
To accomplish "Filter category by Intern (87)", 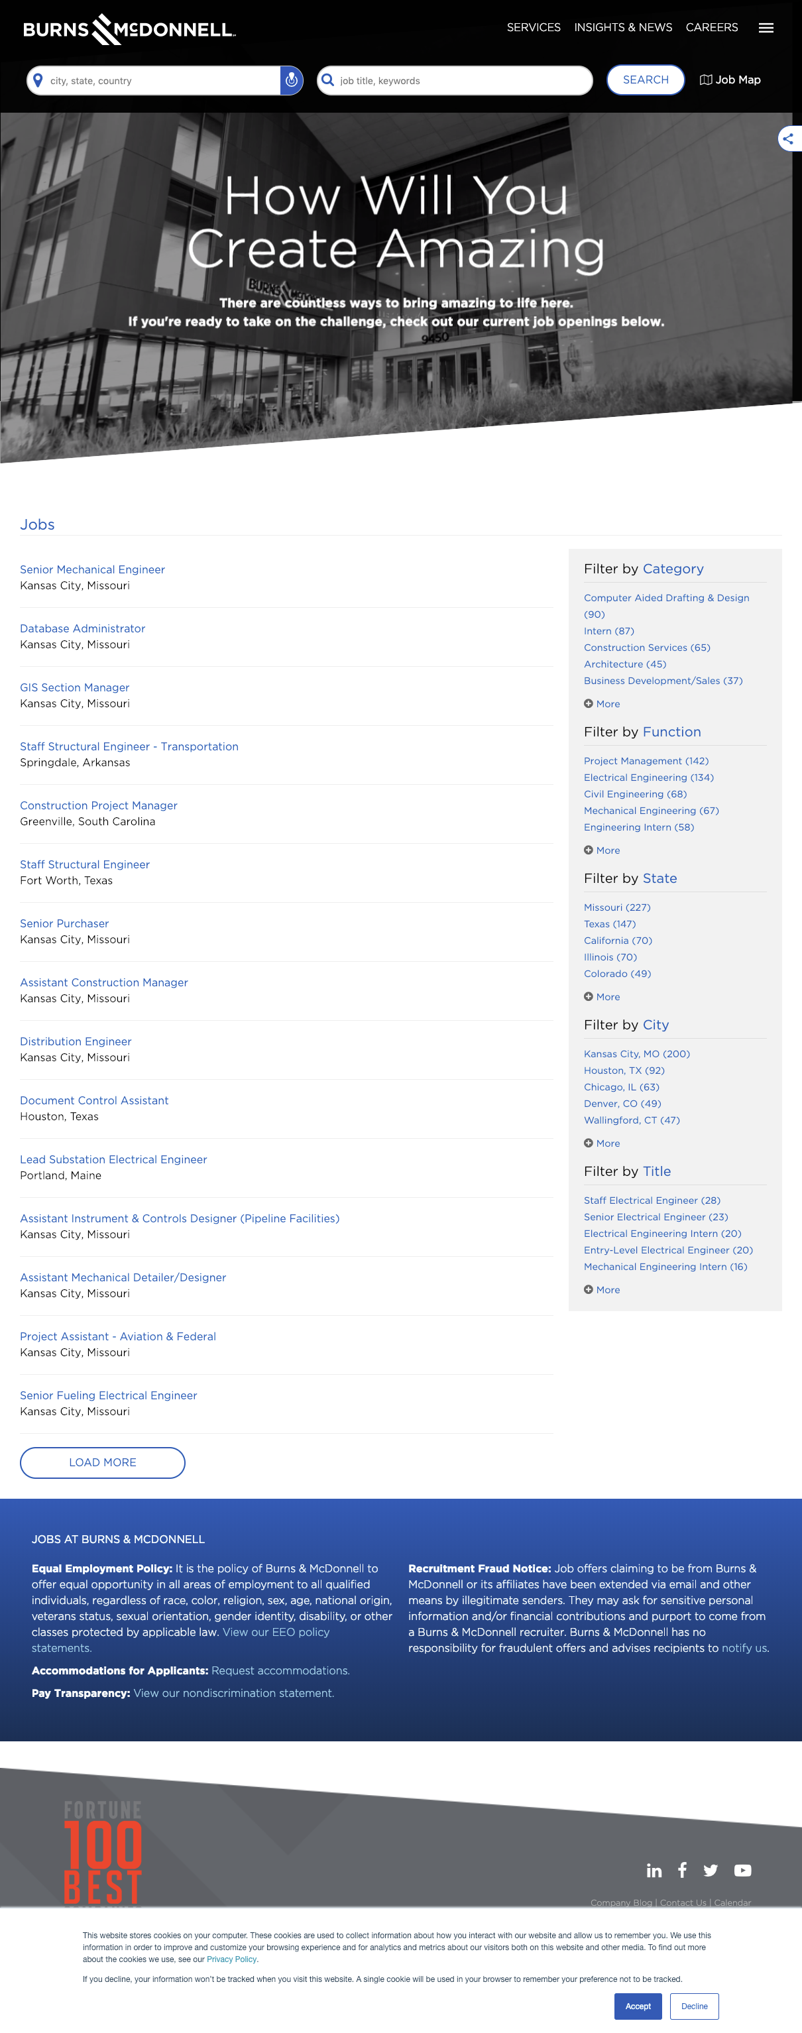I will coord(609,631).
